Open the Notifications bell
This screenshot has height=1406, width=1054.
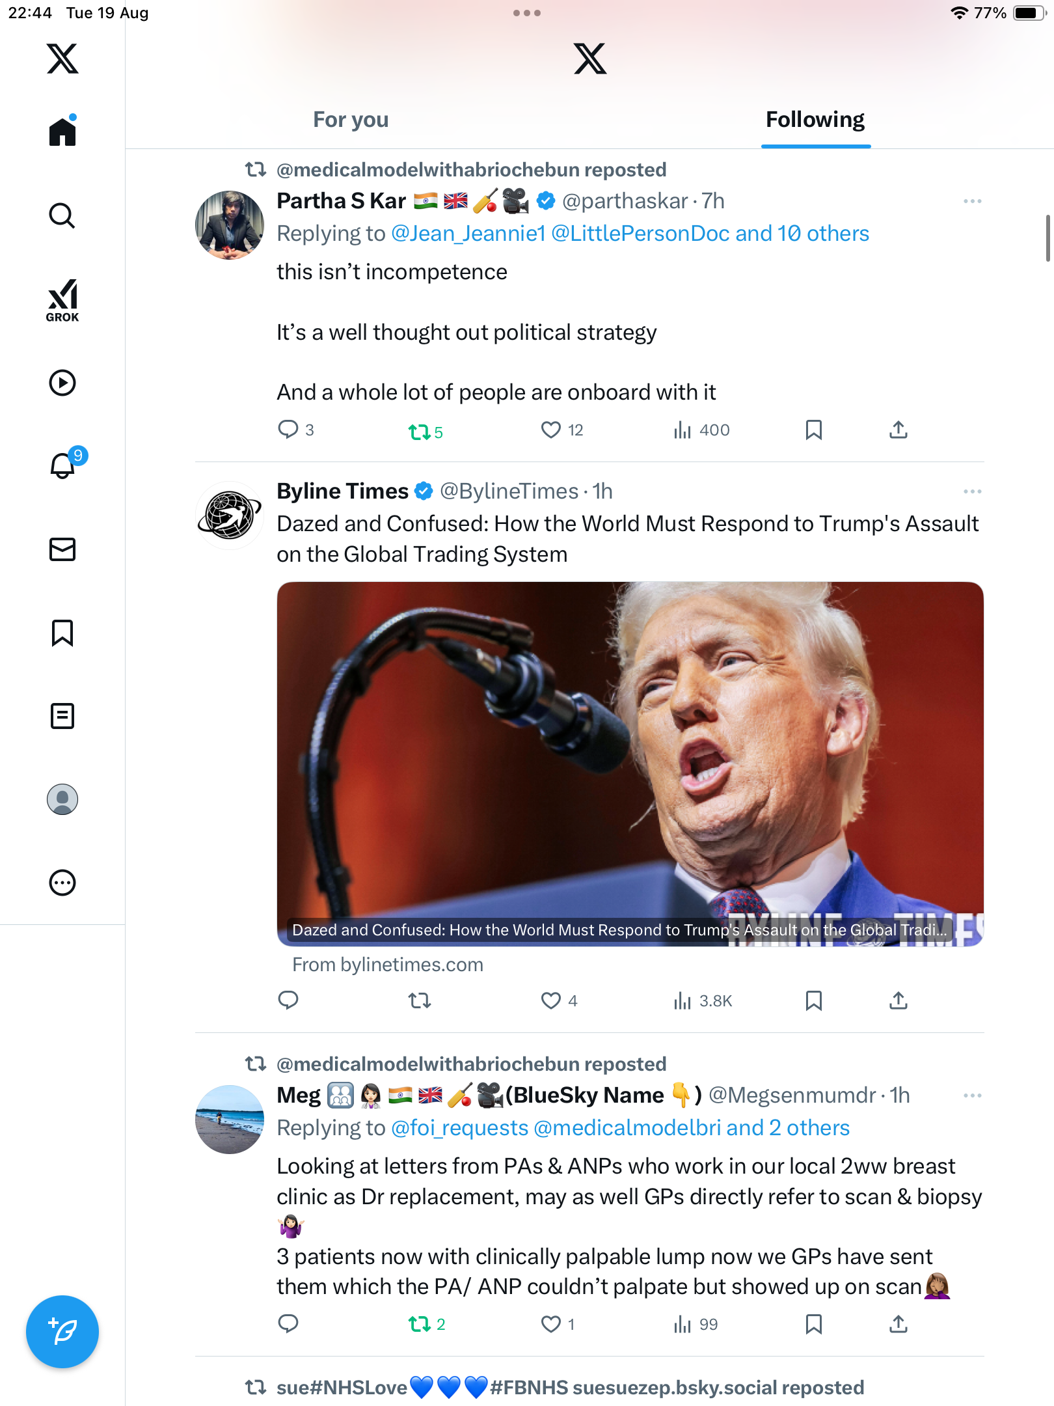click(x=63, y=465)
